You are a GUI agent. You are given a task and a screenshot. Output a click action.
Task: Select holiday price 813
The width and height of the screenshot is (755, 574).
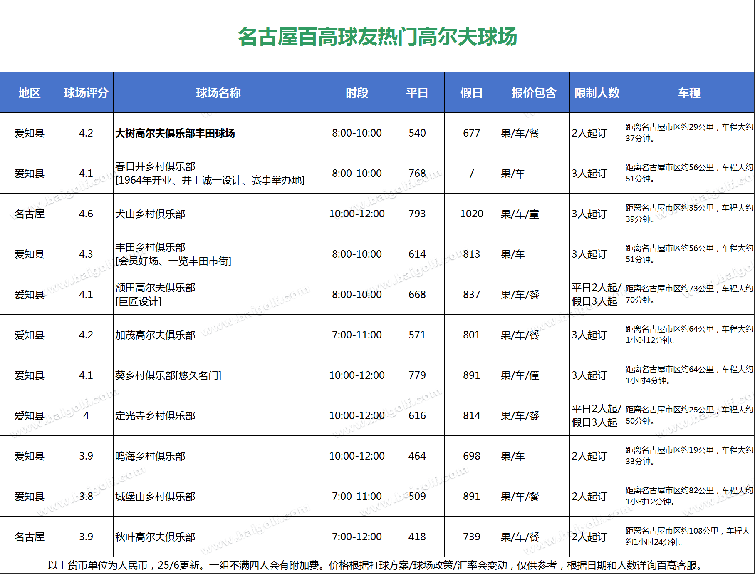pos(472,254)
